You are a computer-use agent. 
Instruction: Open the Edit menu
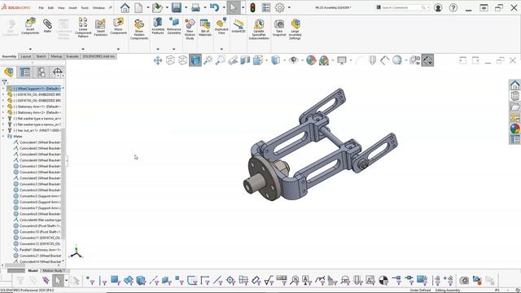coord(50,7)
